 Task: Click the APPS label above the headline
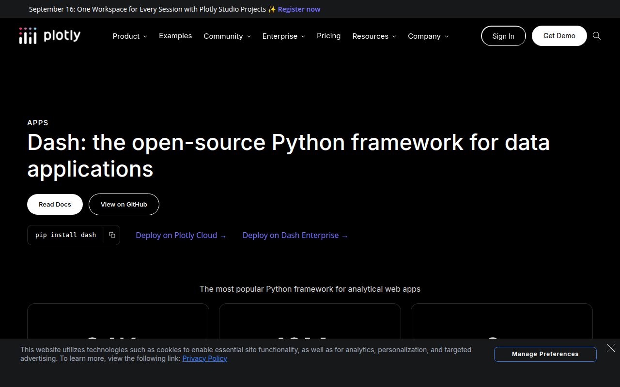[38, 123]
